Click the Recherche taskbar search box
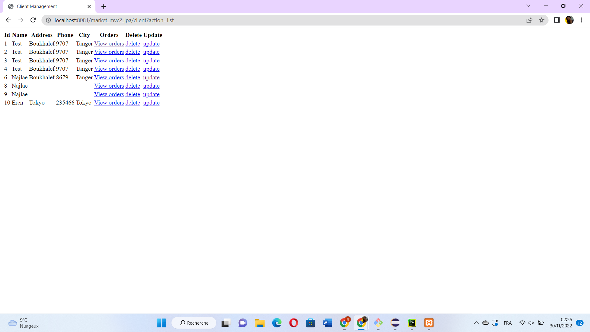This screenshot has width=590, height=332. click(x=194, y=323)
